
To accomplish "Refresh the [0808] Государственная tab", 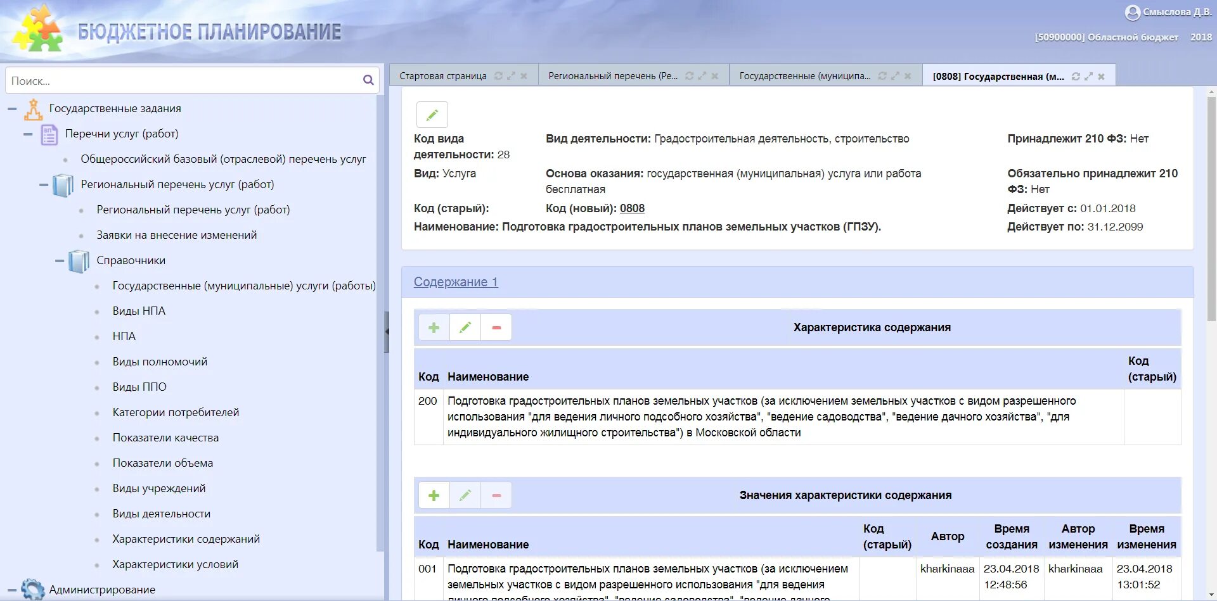I will (1076, 77).
